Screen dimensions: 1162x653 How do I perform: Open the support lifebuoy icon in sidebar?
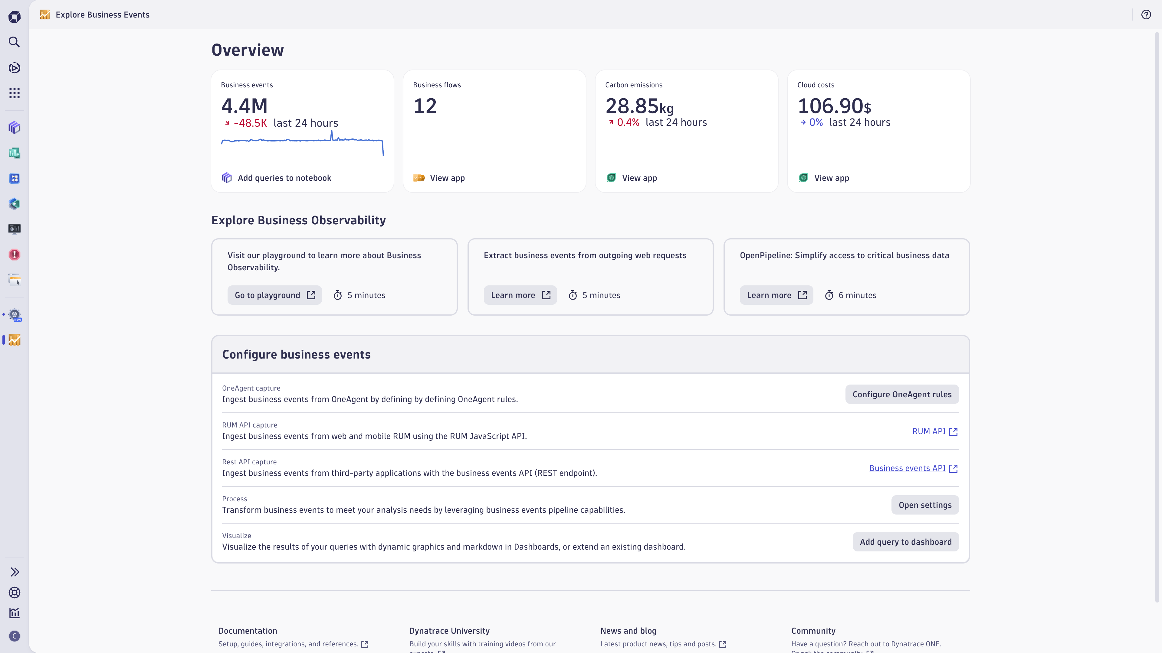point(15,593)
